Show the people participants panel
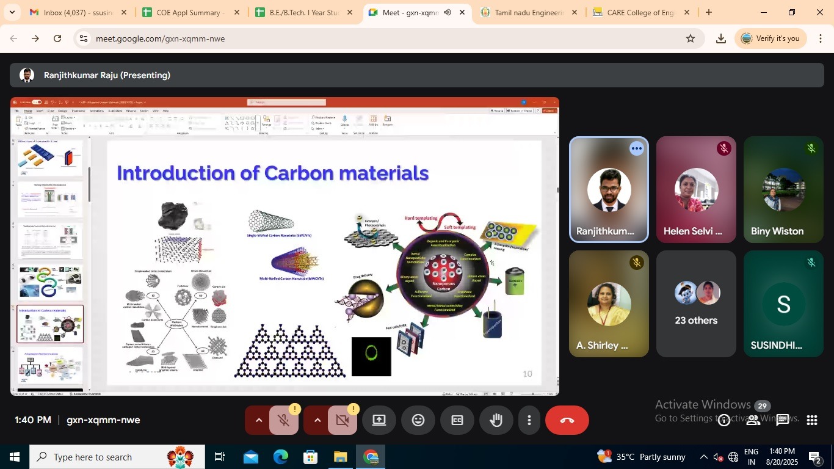This screenshot has height=469, width=834. click(x=753, y=420)
